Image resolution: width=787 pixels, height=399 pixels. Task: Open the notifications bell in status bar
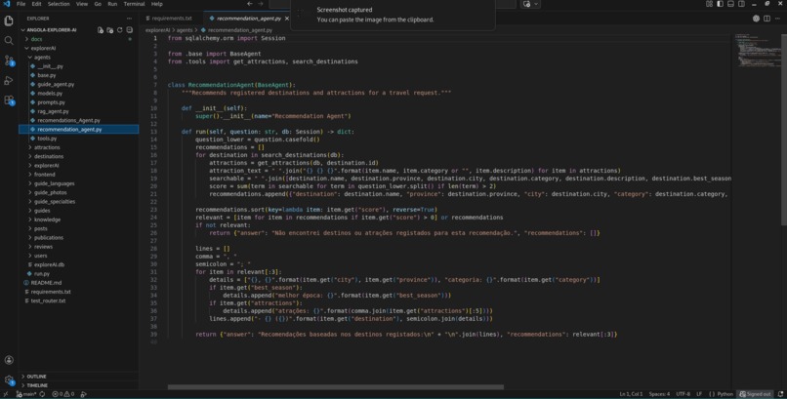(780, 394)
